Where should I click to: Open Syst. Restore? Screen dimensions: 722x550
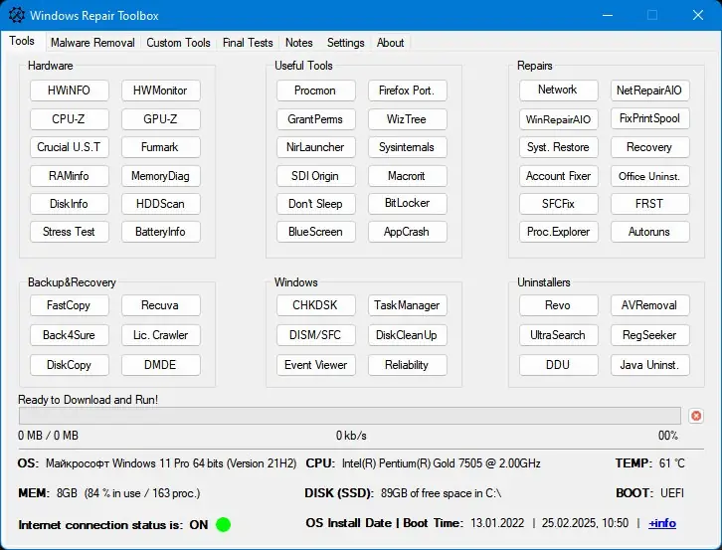click(x=558, y=147)
